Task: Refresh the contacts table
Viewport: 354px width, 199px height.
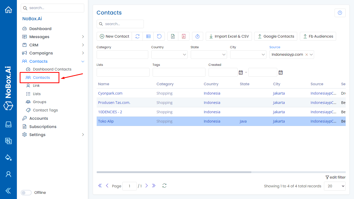Action: 137,36
